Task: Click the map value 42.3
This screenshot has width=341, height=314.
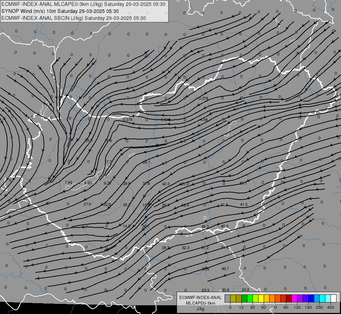Action: [x=166, y=184]
